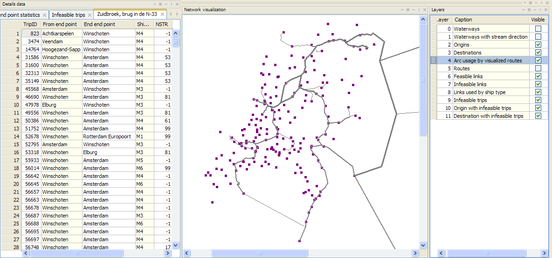Sort by End end point column

pyautogui.click(x=109, y=25)
